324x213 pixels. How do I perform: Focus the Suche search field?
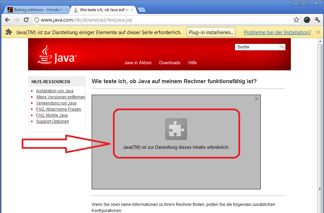(257, 47)
